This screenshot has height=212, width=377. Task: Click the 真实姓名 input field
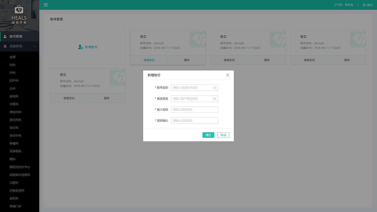click(195, 99)
